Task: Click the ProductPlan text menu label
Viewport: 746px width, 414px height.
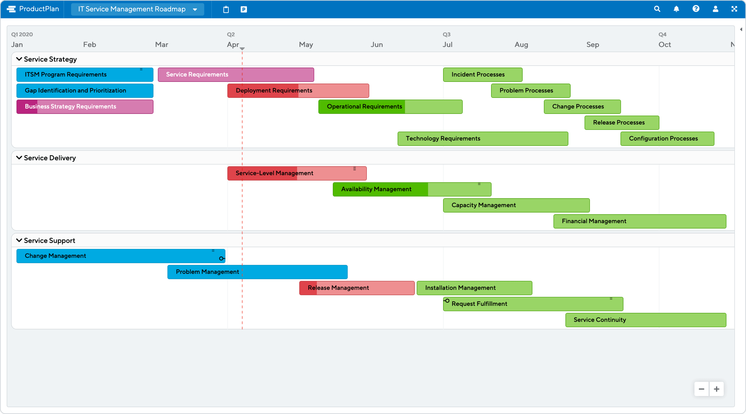Action: coord(39,9)
